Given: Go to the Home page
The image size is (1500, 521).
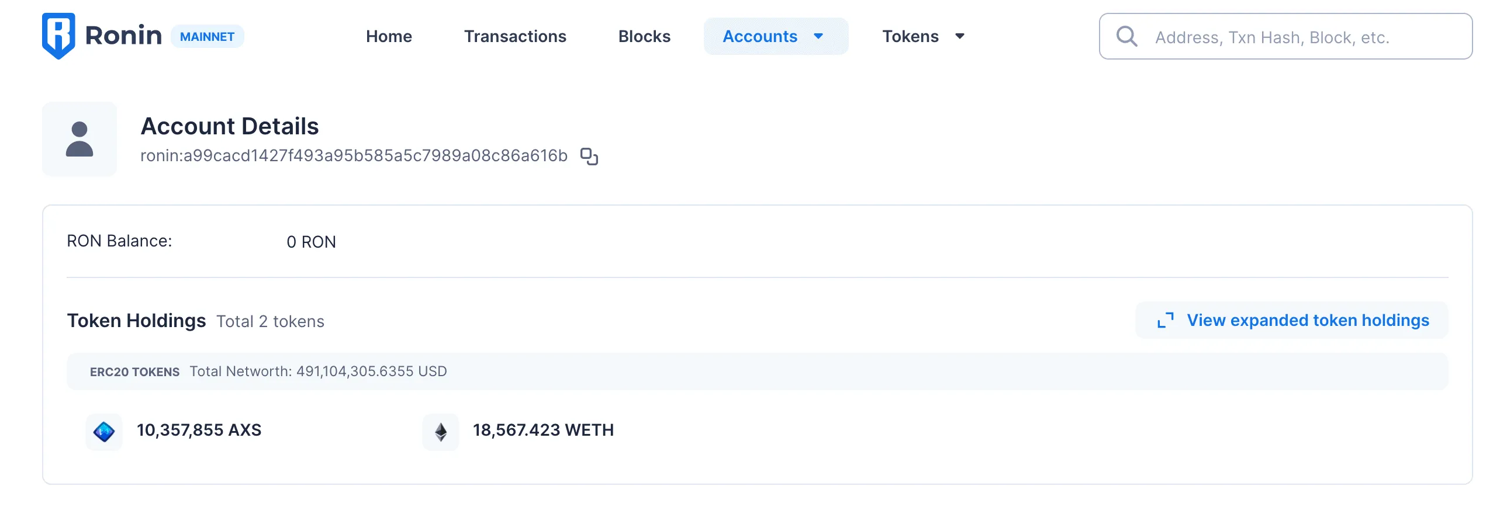Looking at the screenshot, I should pyautogui.click(x=389, y=36).
